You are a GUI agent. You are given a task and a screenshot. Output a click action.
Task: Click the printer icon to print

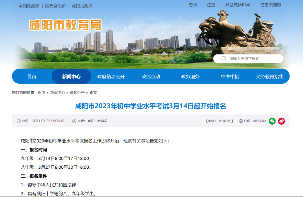tap(241, 121)
